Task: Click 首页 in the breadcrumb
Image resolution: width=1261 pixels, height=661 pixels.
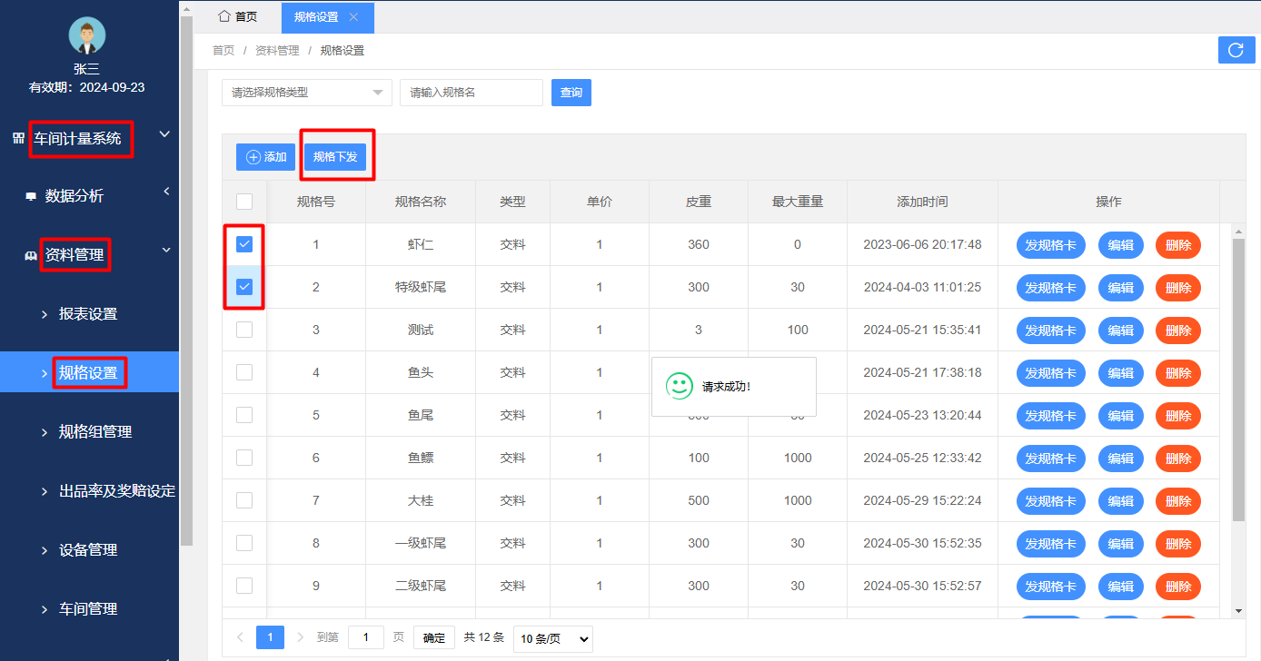Action: (x=223, y=51)
